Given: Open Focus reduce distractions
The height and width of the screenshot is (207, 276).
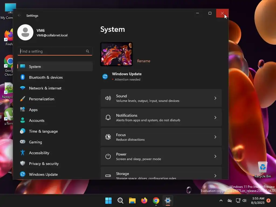Looking at the screenshot, I should click(x=161, y=137).
